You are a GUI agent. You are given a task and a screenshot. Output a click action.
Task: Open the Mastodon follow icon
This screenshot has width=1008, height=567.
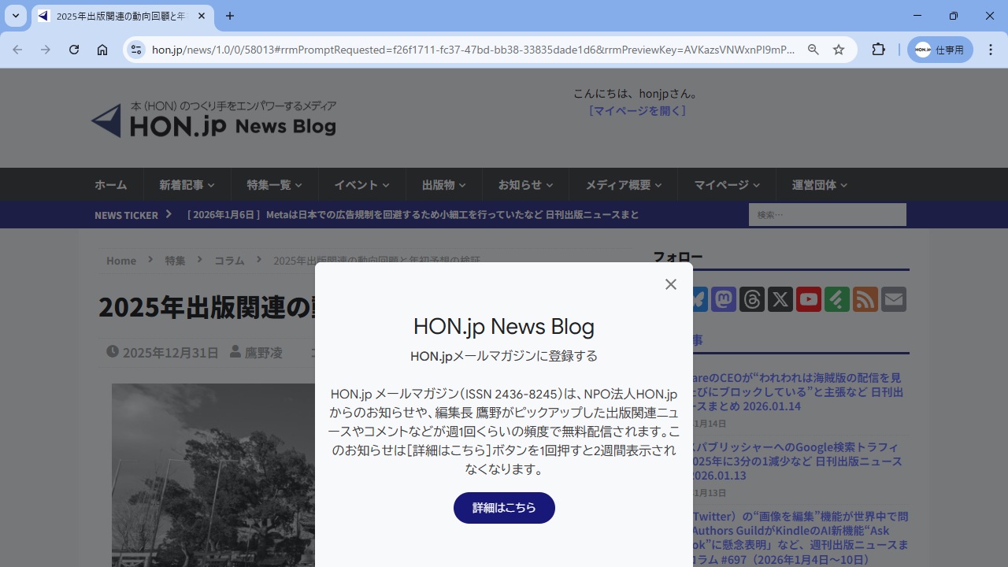click(723, 299)
